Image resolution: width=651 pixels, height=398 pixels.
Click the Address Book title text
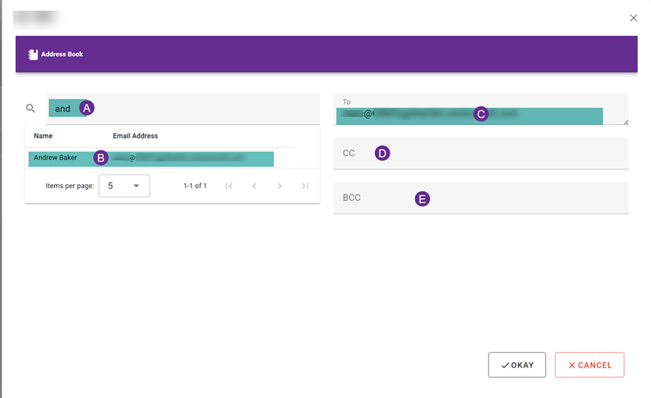coord(63,55)
